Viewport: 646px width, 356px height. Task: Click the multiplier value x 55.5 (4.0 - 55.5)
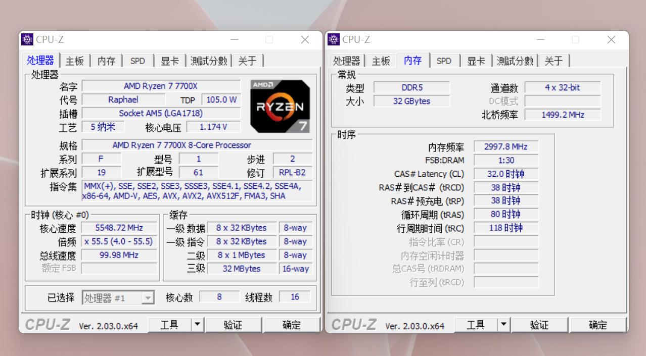coord(119,242)
